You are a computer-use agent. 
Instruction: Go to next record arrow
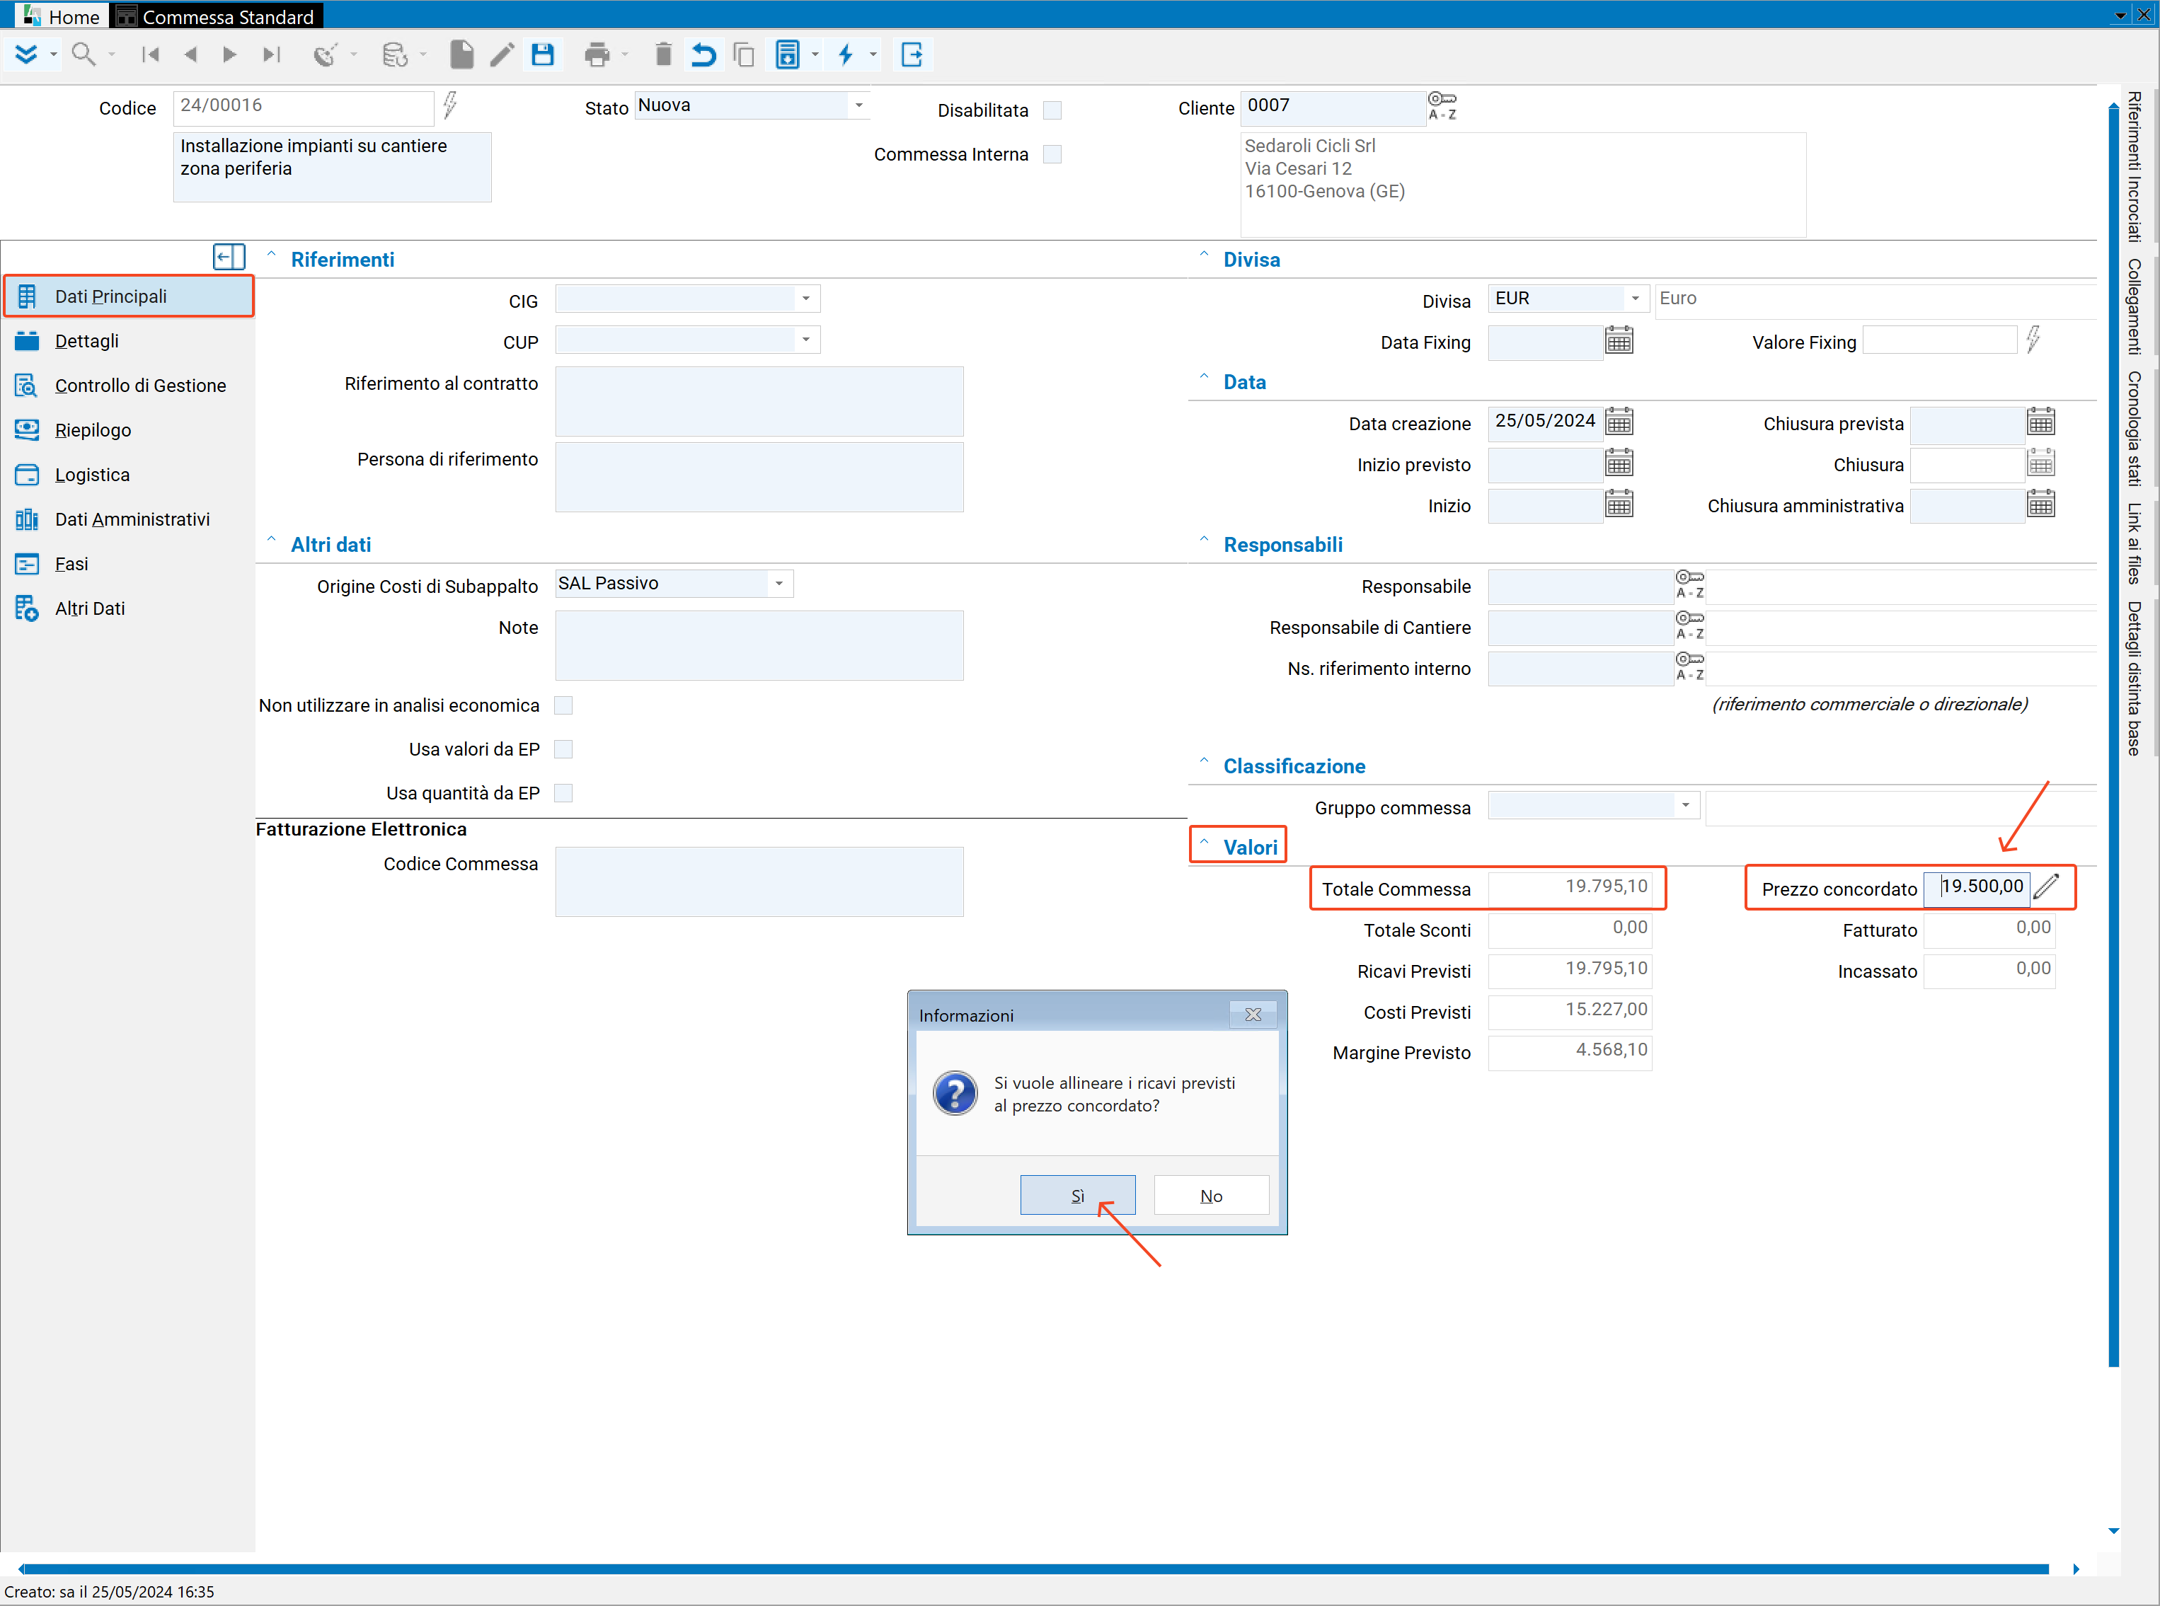point(231,54)
